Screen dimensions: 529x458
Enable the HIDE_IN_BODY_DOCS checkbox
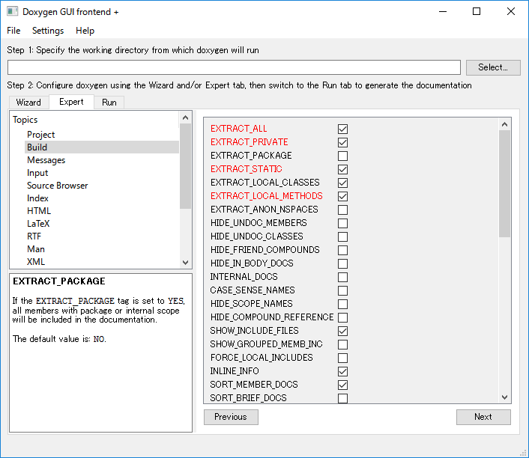point(342,263)
